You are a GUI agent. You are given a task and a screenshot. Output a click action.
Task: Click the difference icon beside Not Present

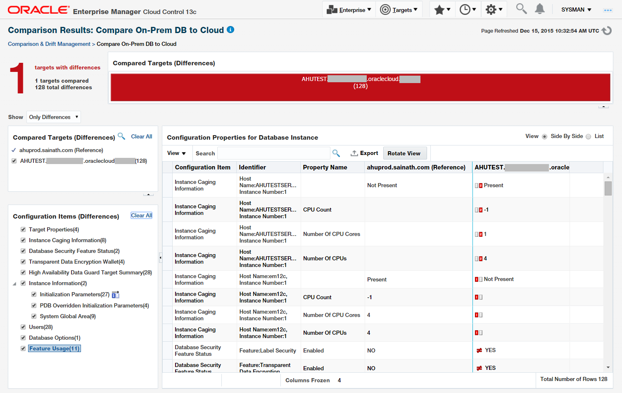coord(479,279)
